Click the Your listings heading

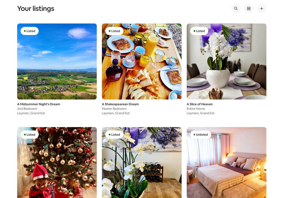[x=36, y=9]
